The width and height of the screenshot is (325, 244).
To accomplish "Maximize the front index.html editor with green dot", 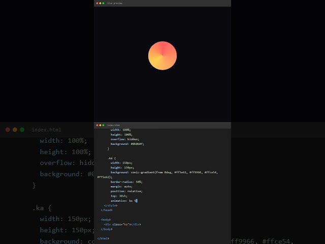I will coord(103,126).
